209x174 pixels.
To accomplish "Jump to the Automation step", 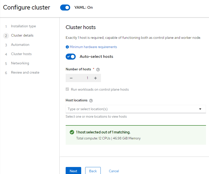I will pos(20,45).
